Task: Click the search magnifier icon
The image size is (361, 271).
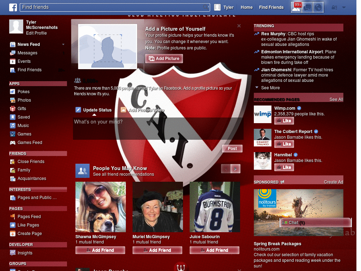Action: (206, 7)
